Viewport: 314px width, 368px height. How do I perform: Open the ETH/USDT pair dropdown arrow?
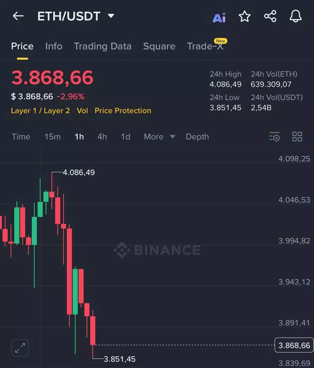[111, 16]
